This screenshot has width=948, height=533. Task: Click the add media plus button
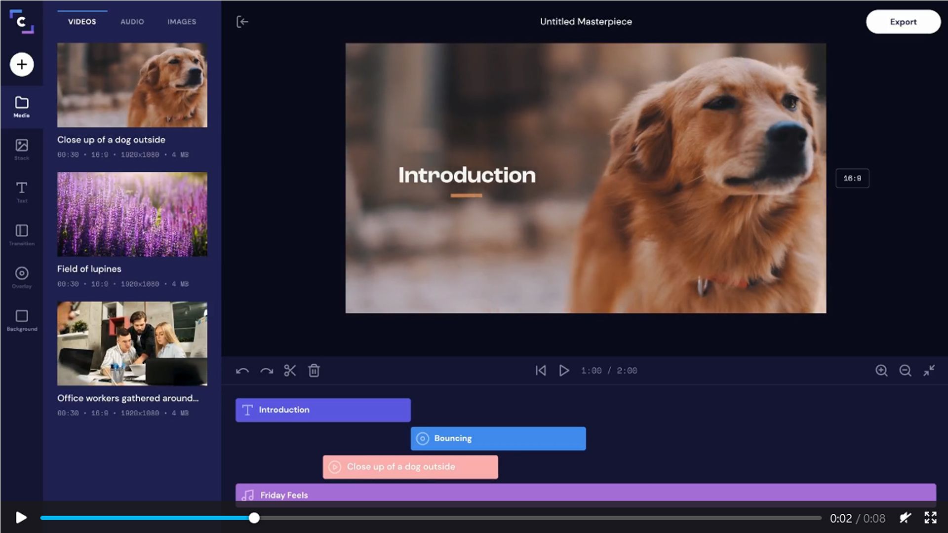pos(22,64)
